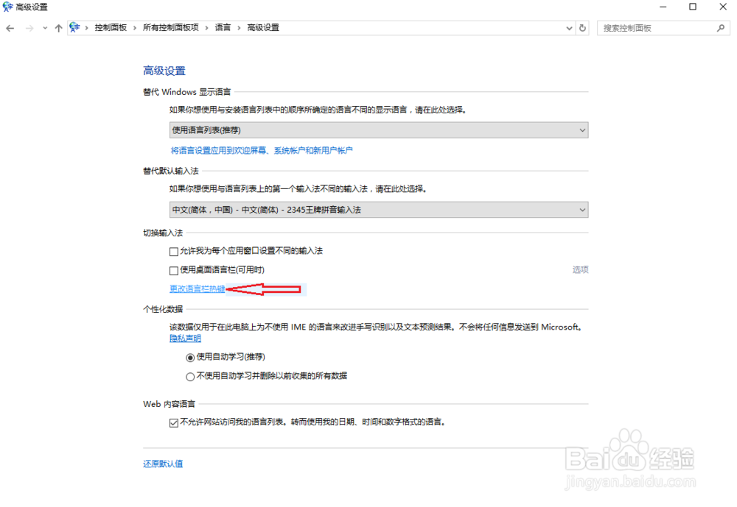Click the magnifier icon in the search box

pyautogui.click(x=720, y=27)
